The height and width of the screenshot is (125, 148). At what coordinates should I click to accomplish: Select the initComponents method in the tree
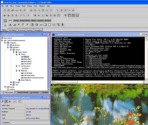tap(29, 76)
